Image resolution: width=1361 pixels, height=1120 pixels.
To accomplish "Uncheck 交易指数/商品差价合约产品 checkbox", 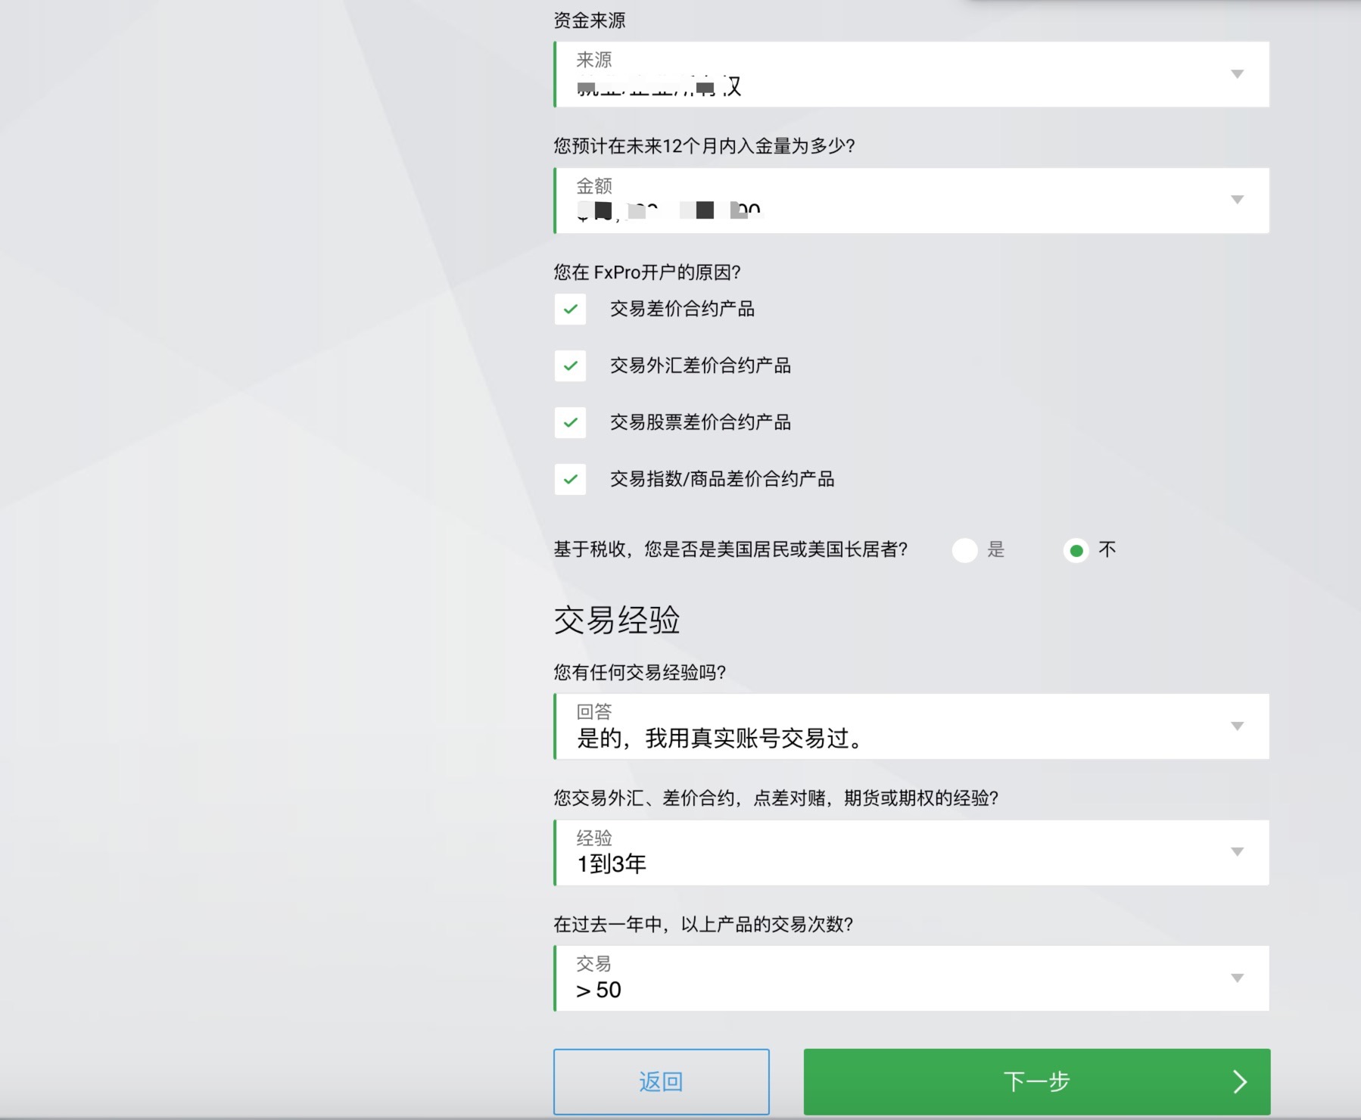I will click(x=570, y=479).
